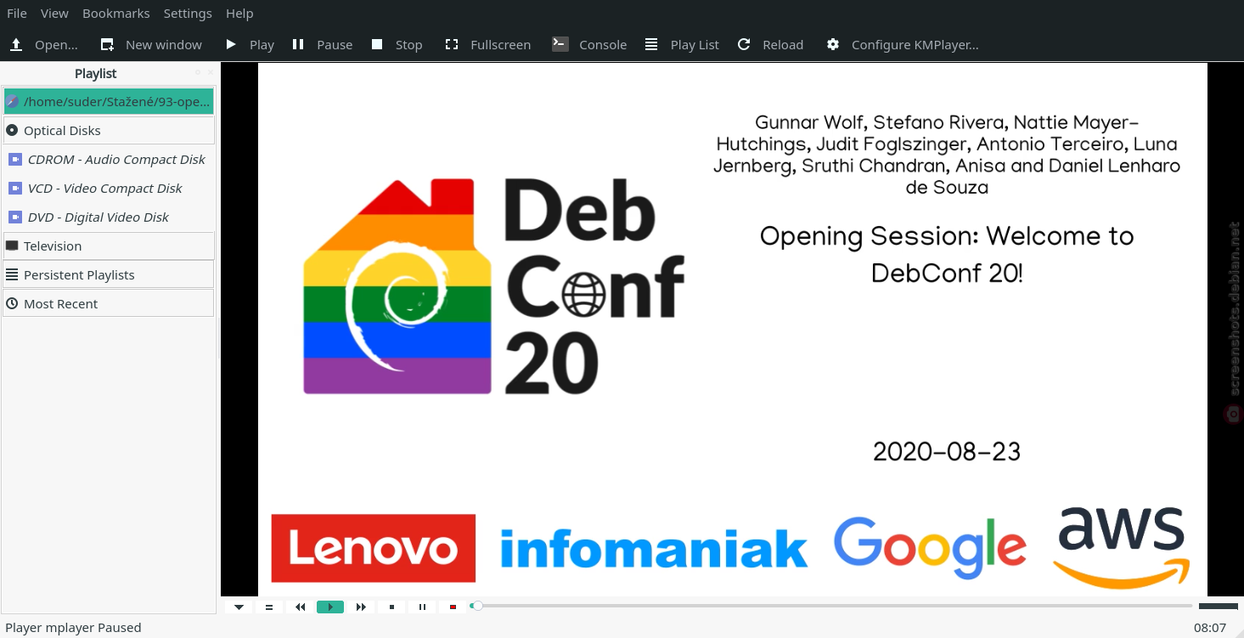This screenshot has width=1244, height=638.
Task: Open the Bookmarks menu
Action: coord(116,14)
